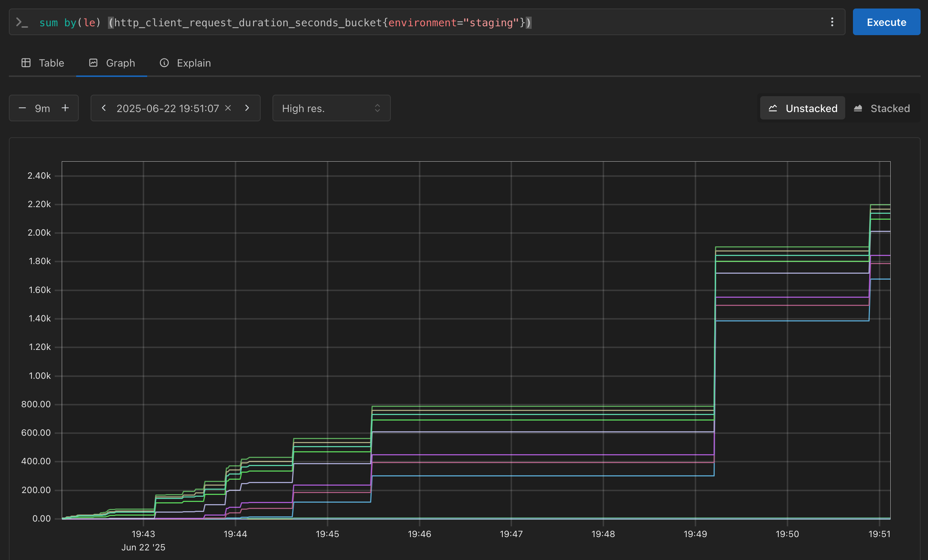Click the Table grid icon
Viewport: 928px width, 560px height.
point(26,63)
